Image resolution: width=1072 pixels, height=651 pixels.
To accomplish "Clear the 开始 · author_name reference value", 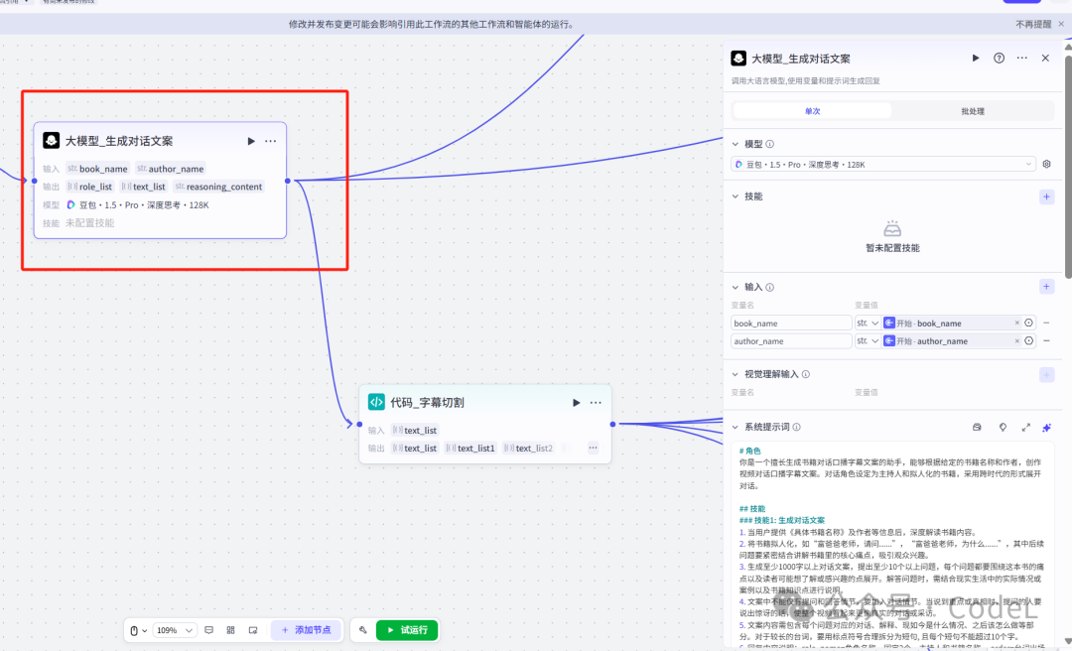I will click(1016, 340).
